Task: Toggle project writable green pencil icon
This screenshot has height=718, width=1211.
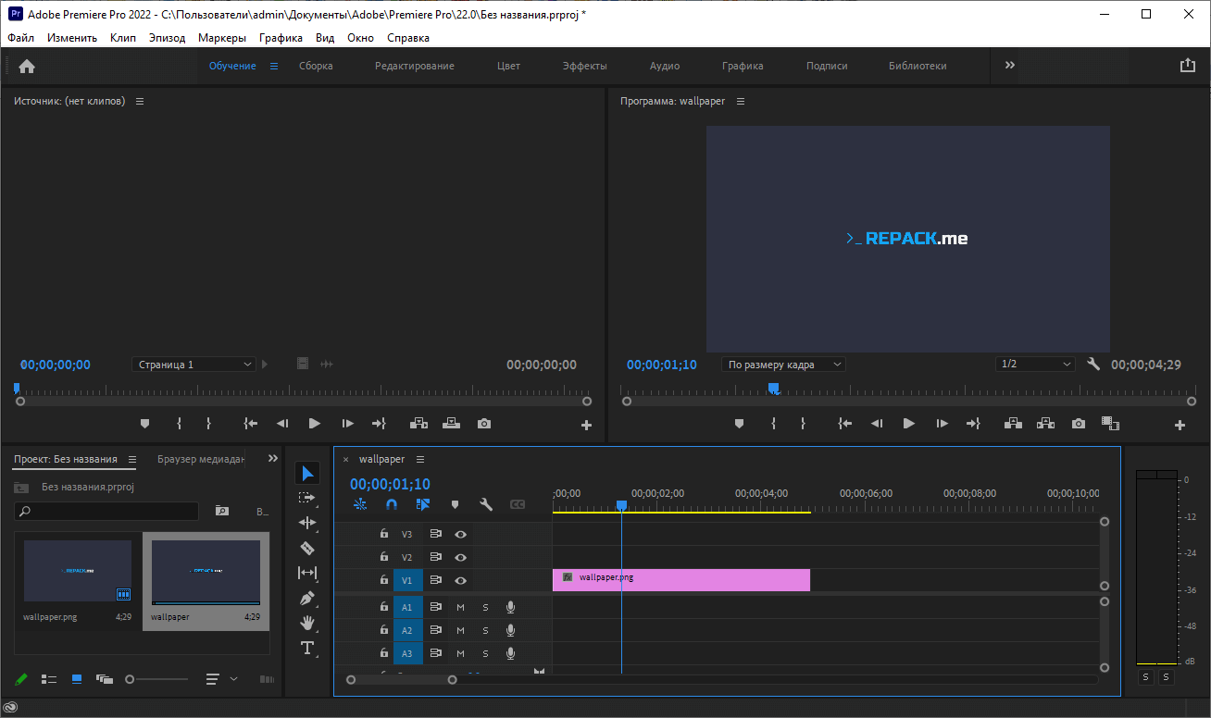Action: [21, 679]
